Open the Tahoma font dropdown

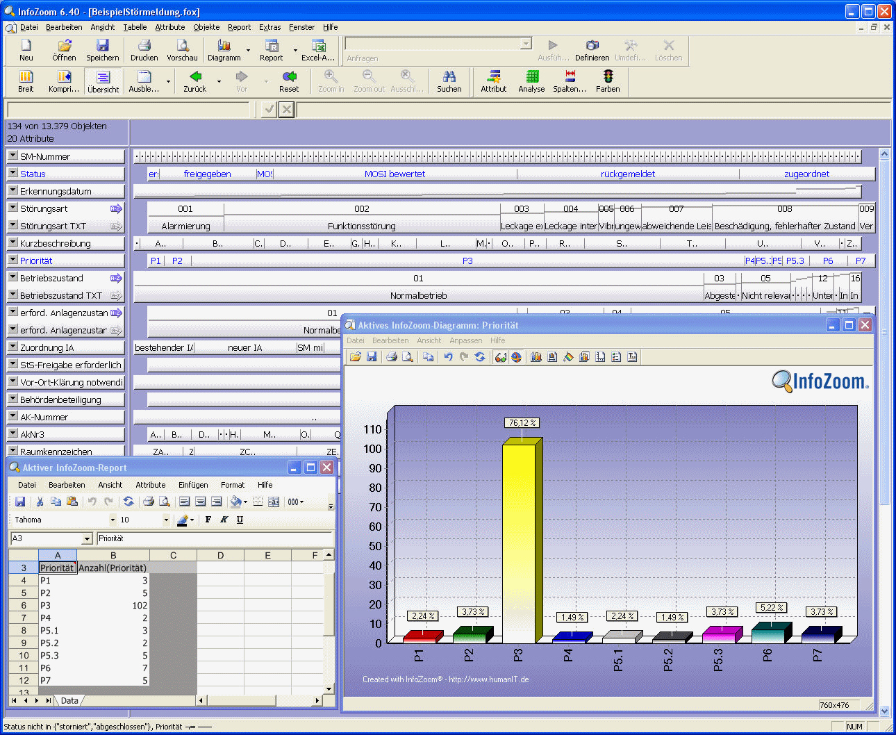point(113,520)
